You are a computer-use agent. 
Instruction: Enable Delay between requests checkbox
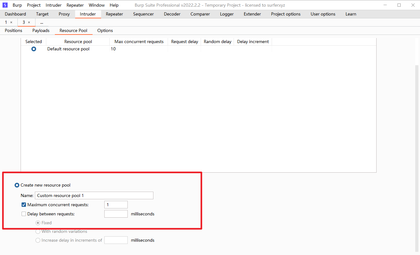point(24,214)
